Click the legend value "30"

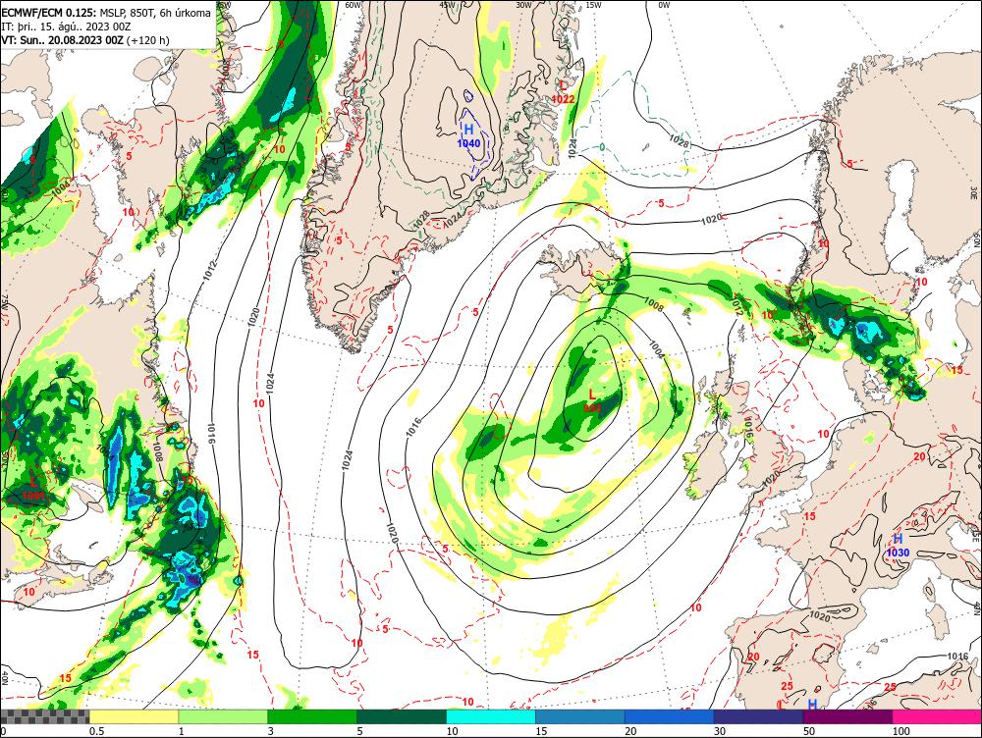pyautogui.click(x=720, y=731)
